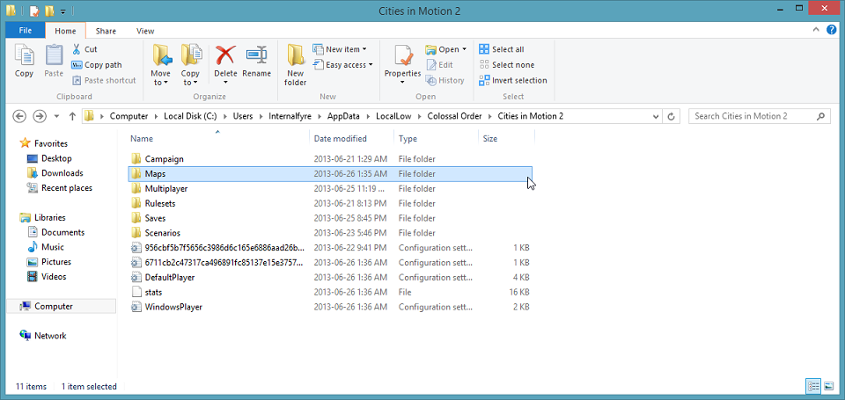Select the DefaultPlayer configuration file
Viewport: 845px width, 400px height.
coord(330,277)
